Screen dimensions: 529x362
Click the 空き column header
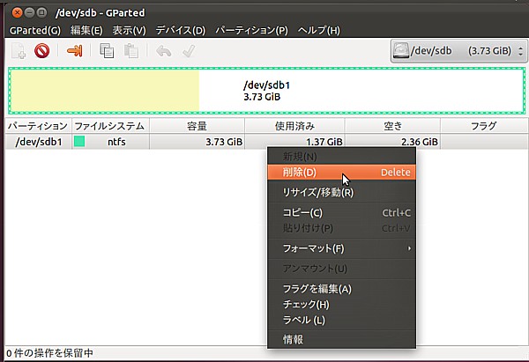pyautogui.click(x=392, y=126)
